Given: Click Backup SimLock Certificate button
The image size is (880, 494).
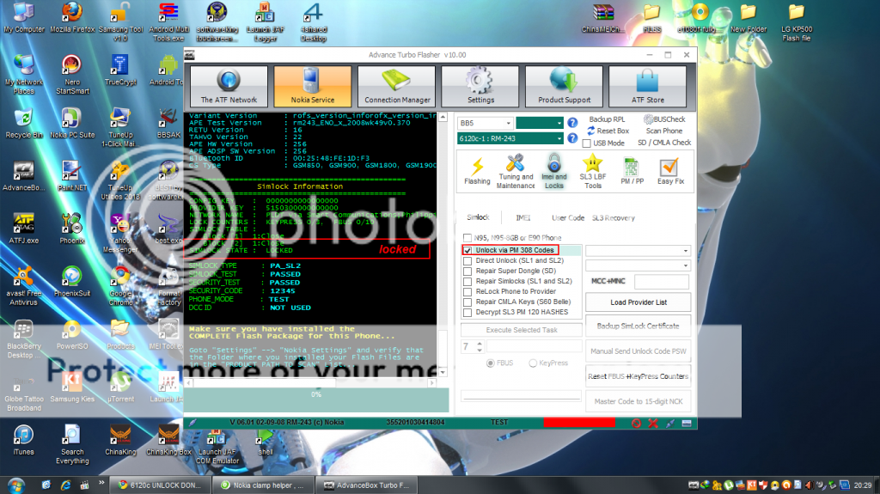Looking at the screenshot, I should tap(639, 326).
